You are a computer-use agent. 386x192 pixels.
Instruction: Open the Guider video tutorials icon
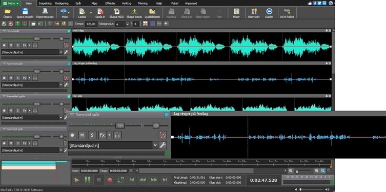pyautogui.click(x=269, y=13)
